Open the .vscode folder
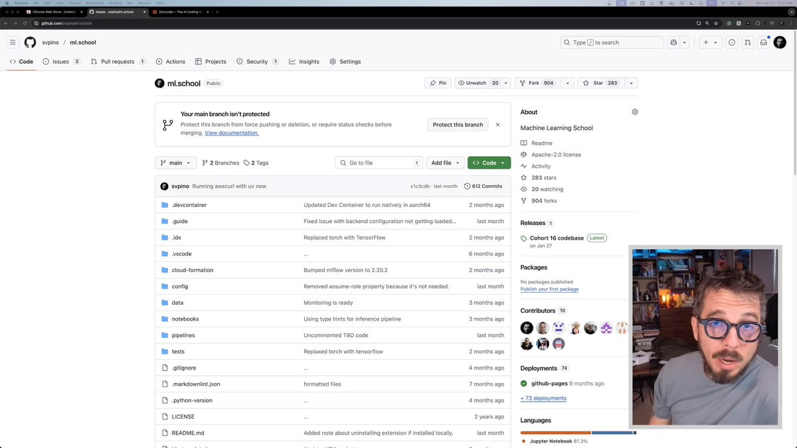This screenshot has width=797, height=448. coord(181,254)
